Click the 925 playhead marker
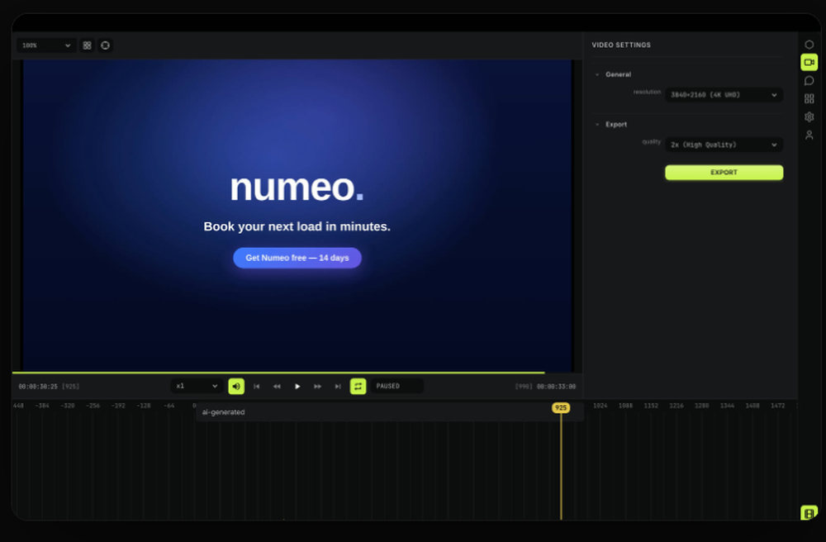The height and width of the screenshot is (542, 826). (x=561, y=407)
